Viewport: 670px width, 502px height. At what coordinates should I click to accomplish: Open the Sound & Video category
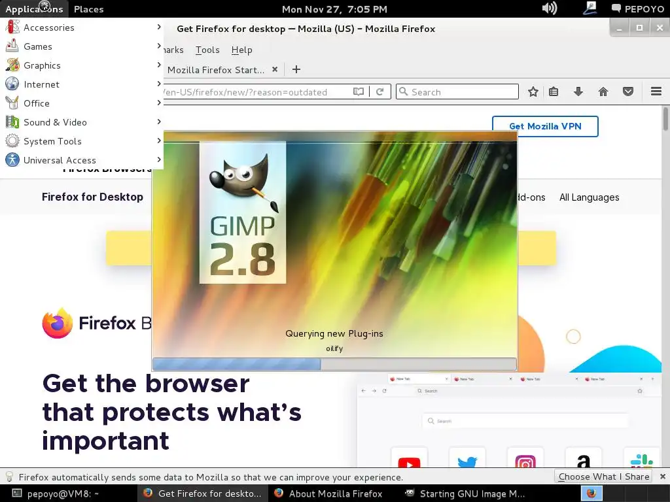click(82, 122)
